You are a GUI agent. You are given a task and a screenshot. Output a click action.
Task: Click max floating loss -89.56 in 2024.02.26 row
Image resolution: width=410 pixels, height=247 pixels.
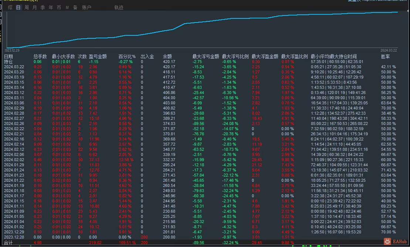click(x=198, y=124)
